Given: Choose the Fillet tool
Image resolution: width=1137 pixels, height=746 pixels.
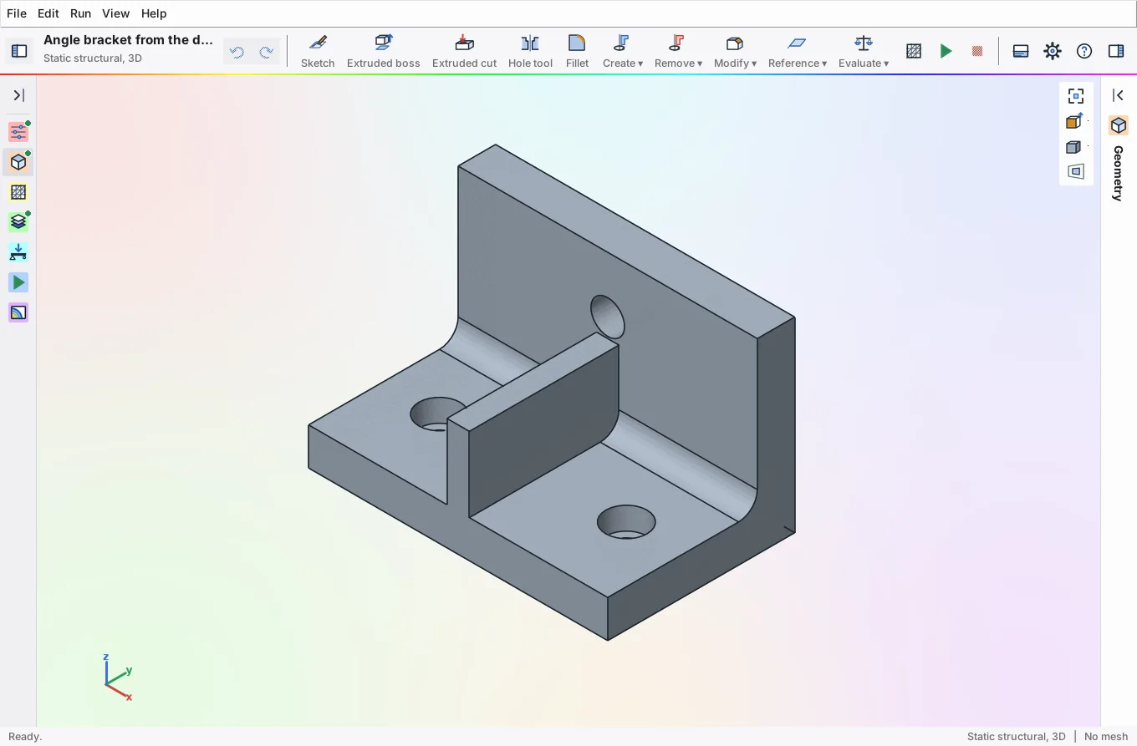Looking at the screenshot, I should (577, 51).
